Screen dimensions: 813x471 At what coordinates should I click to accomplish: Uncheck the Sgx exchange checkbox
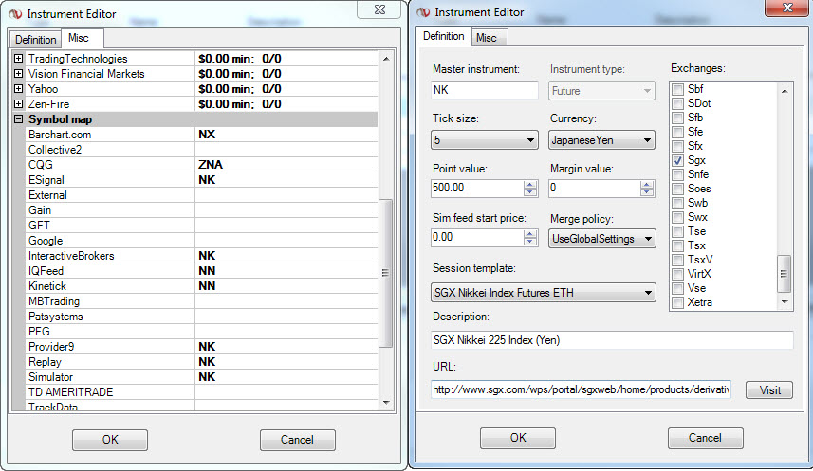677,160
